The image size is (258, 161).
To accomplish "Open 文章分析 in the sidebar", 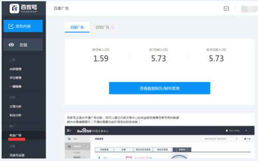I will [15, 107].
